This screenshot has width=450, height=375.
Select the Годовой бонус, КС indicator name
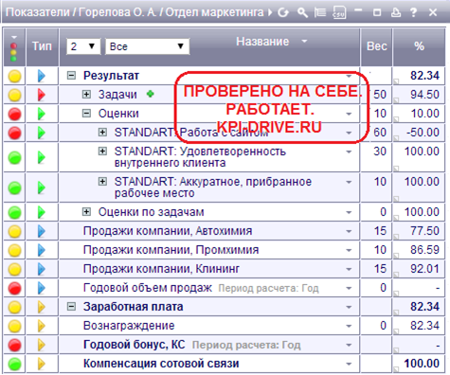point(134,345)
